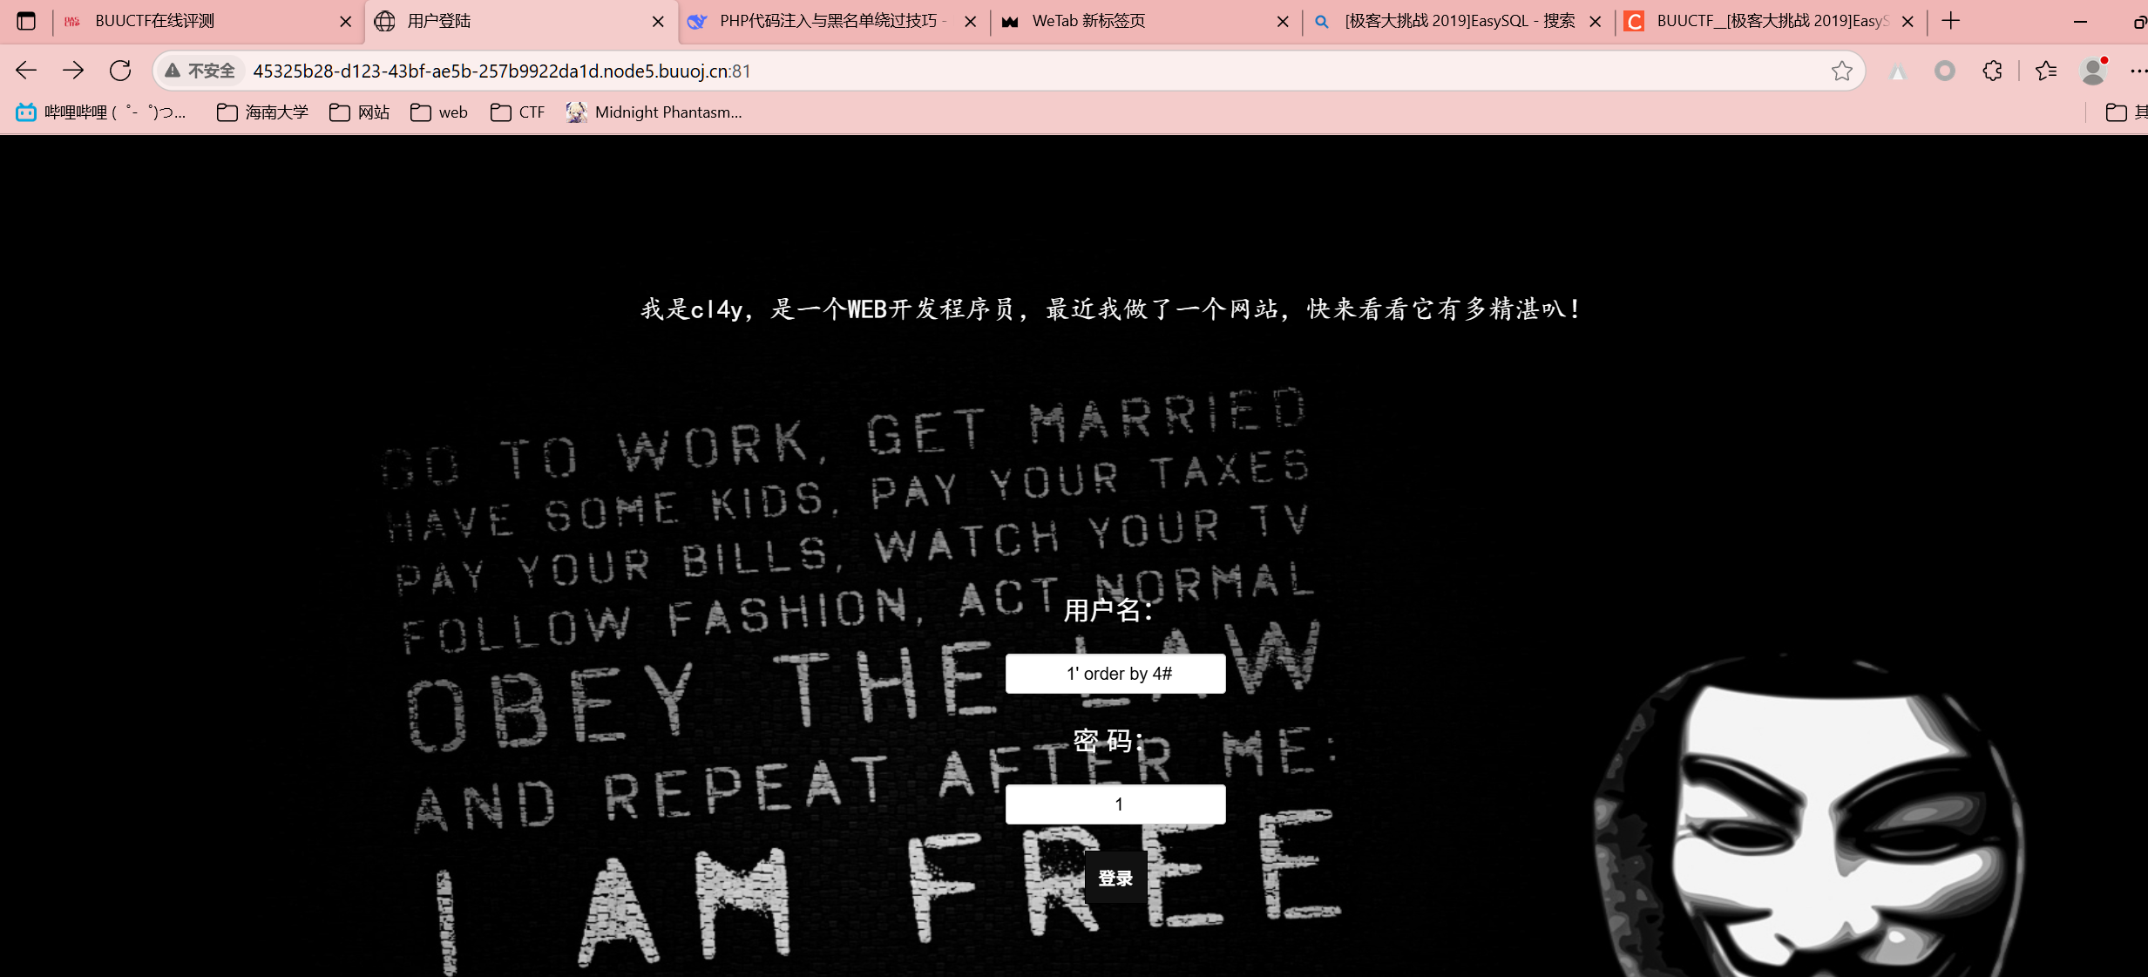Focus the 密码 password input field
Screen dimensions: 2148x977
[x=1115, y=804]
